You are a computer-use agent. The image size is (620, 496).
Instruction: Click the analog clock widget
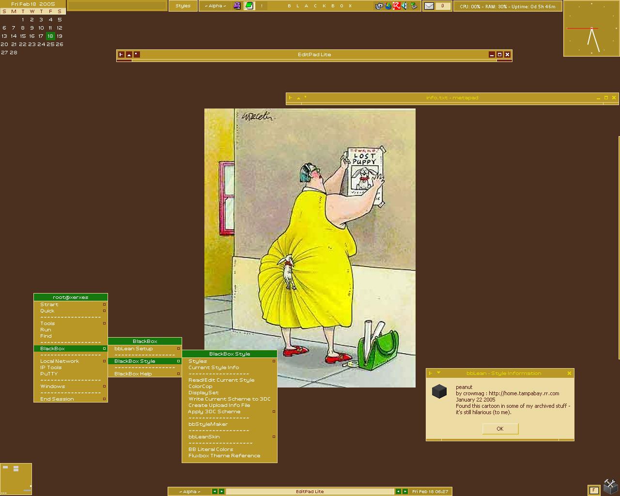click(591, 29)
